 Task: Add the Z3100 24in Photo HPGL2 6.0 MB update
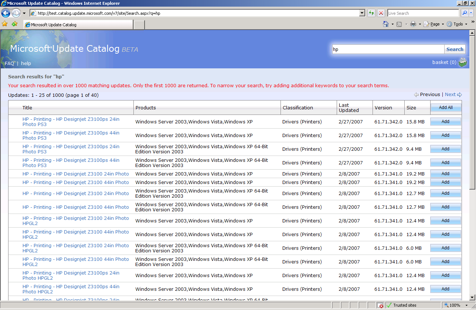pos(446,248)
